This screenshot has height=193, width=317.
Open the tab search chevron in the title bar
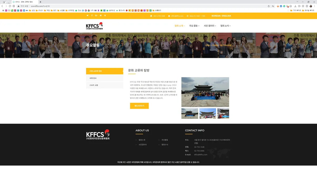click(x=297, y=2)
